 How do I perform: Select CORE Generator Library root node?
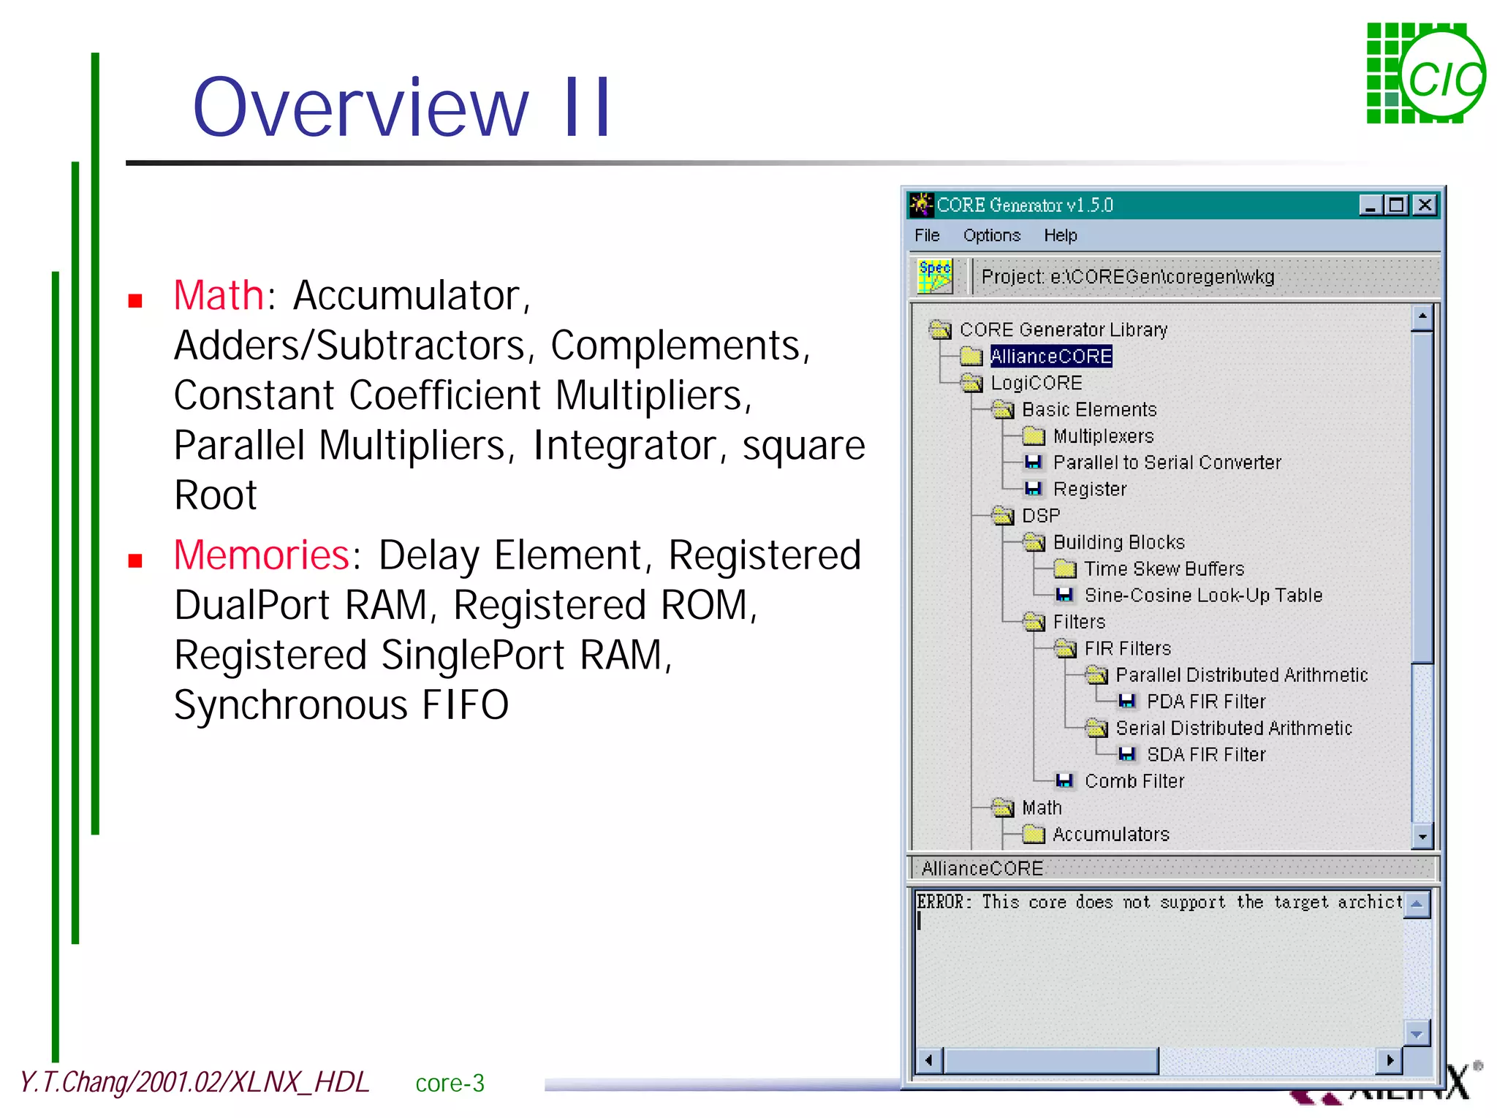(1064, 330)
